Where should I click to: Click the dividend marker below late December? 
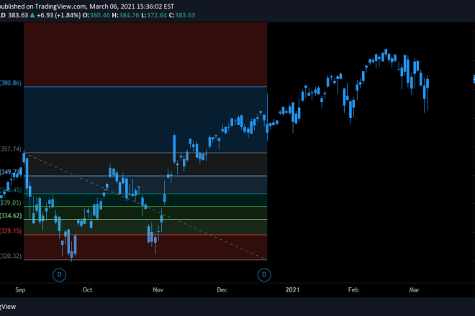click(x=264, y=274)
